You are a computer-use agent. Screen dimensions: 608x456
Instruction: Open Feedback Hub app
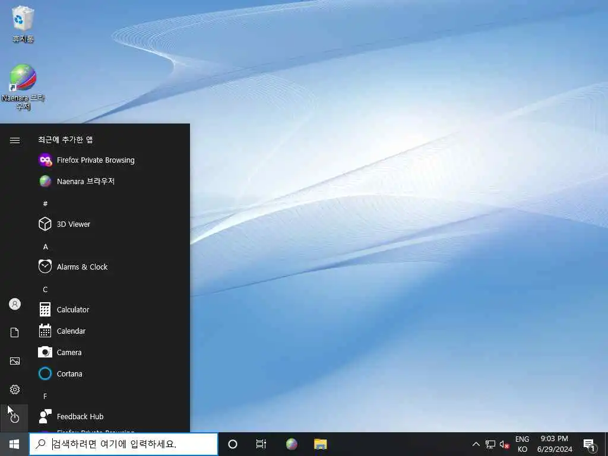tap(113, 416)
